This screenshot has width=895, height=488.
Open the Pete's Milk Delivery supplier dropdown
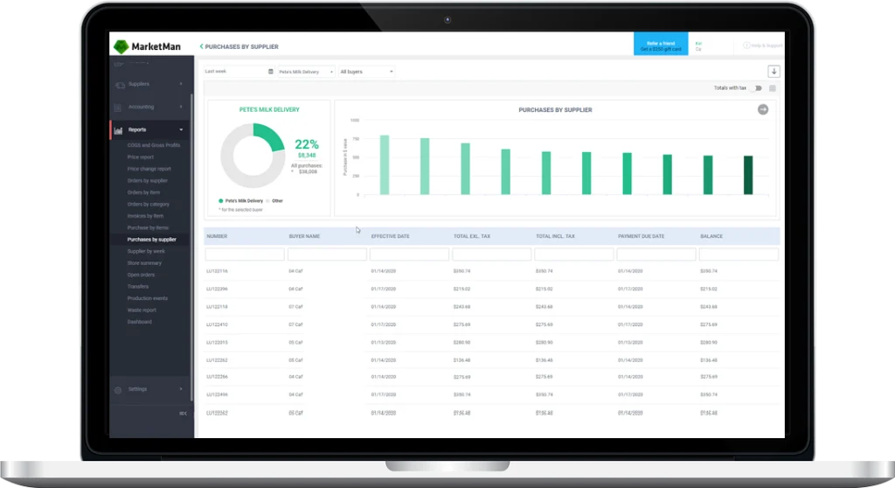[306, 72]
